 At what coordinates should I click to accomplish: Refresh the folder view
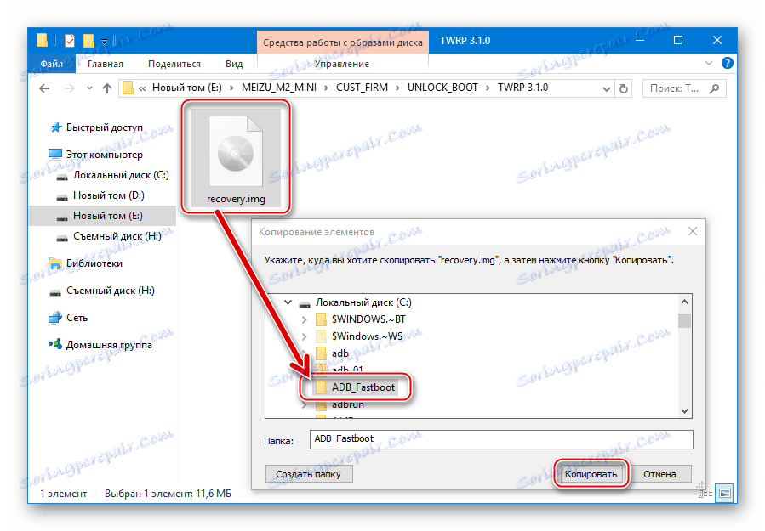click(x=623, y=88)
